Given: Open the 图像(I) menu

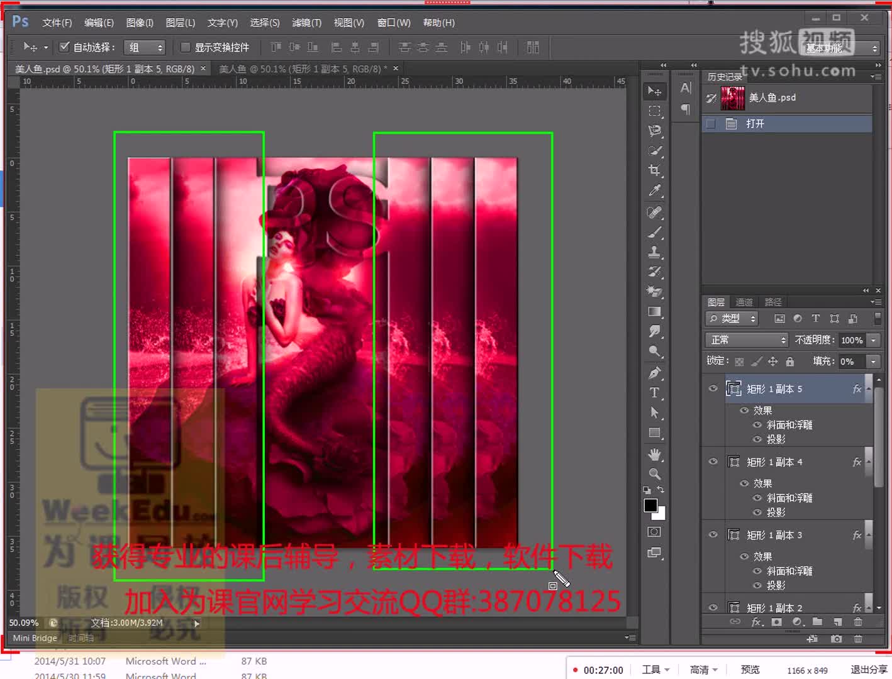Looking at the screenshot, I should coord(140,23).
